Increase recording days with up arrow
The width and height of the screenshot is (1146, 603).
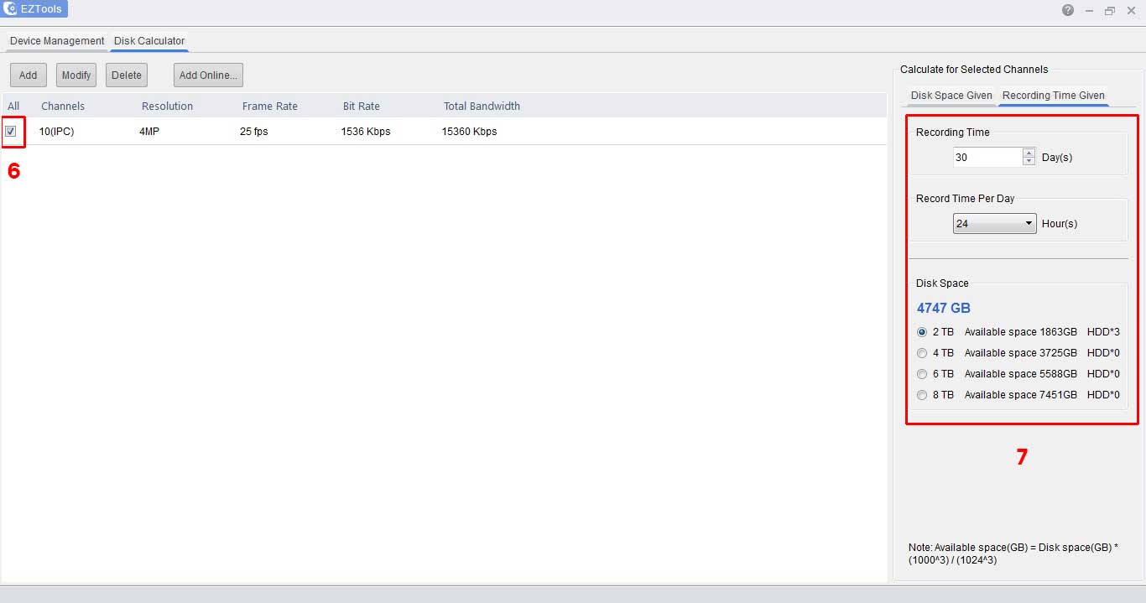tap(1029, 153)
